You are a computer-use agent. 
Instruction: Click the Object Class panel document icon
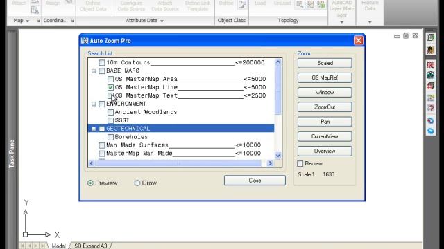click(242, 5)
